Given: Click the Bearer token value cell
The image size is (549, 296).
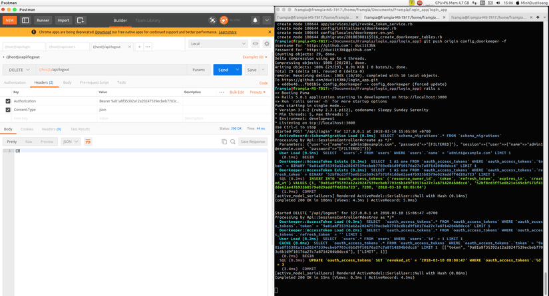Looking at the screenshot, I should pos(140,101).
